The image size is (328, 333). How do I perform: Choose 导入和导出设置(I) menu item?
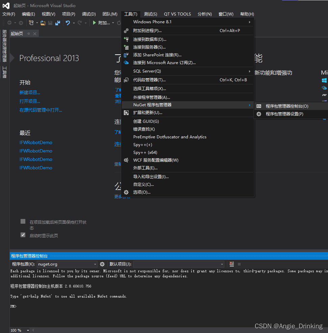point(188,177)
